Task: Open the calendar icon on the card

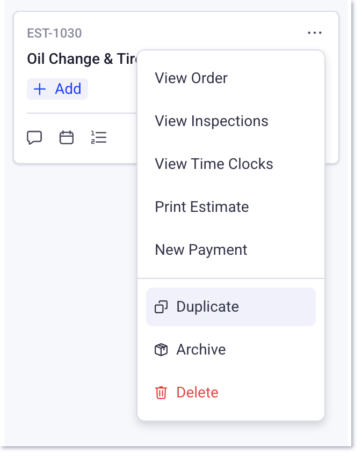Action: (x=67, y=137)
